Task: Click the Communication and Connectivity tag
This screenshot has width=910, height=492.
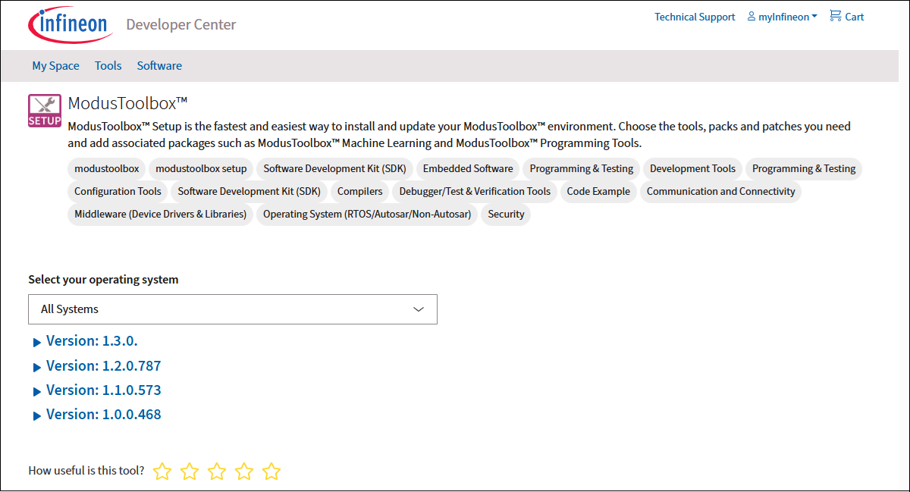Action: click(x=721, y=191)
